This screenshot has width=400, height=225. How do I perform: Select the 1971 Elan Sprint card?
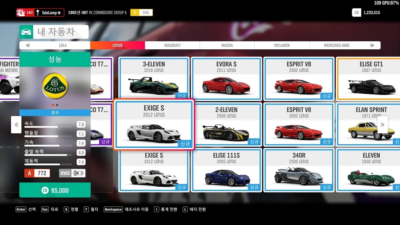tap(368, 124)
